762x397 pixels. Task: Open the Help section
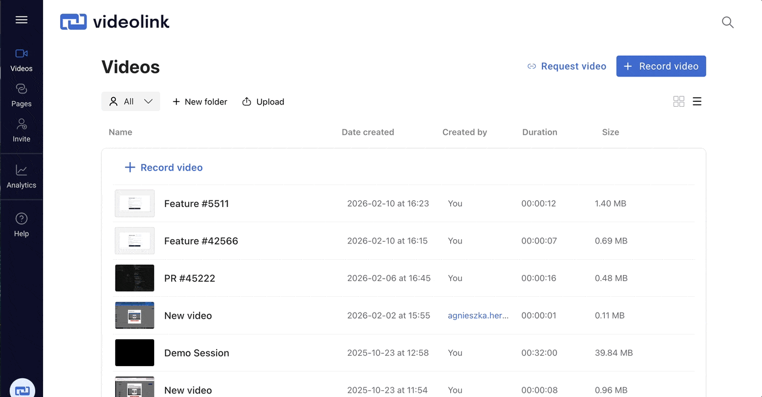click(x=21, y=225)
